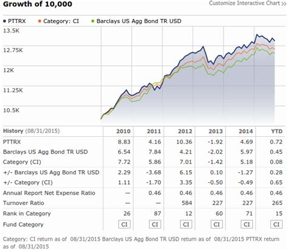This screenshot has width=288, height=251.
Task: Select +/- Category YTD value 0.65
Action: [276, 182]
